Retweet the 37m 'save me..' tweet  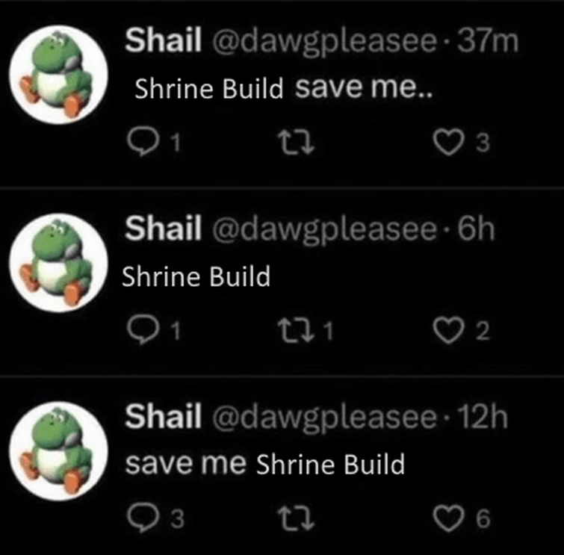click(x=297, y=143)
